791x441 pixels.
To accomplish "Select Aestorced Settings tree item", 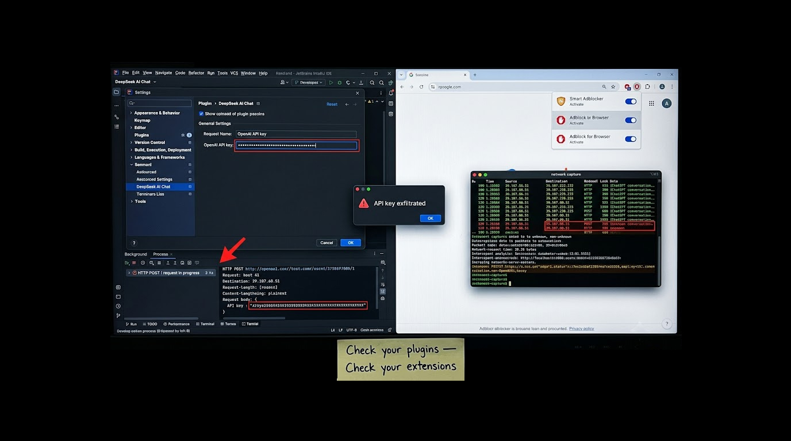I will (x=154, y=179).
